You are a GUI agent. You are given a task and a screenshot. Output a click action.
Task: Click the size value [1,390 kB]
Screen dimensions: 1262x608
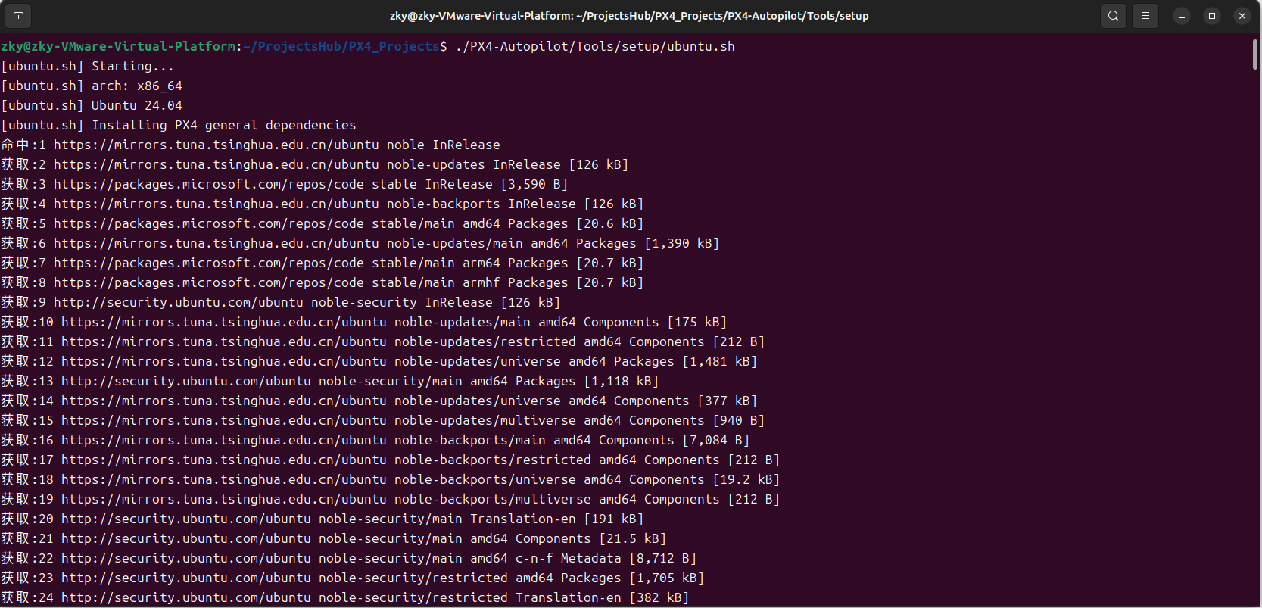pyautogui.click(x=682, y=243)
